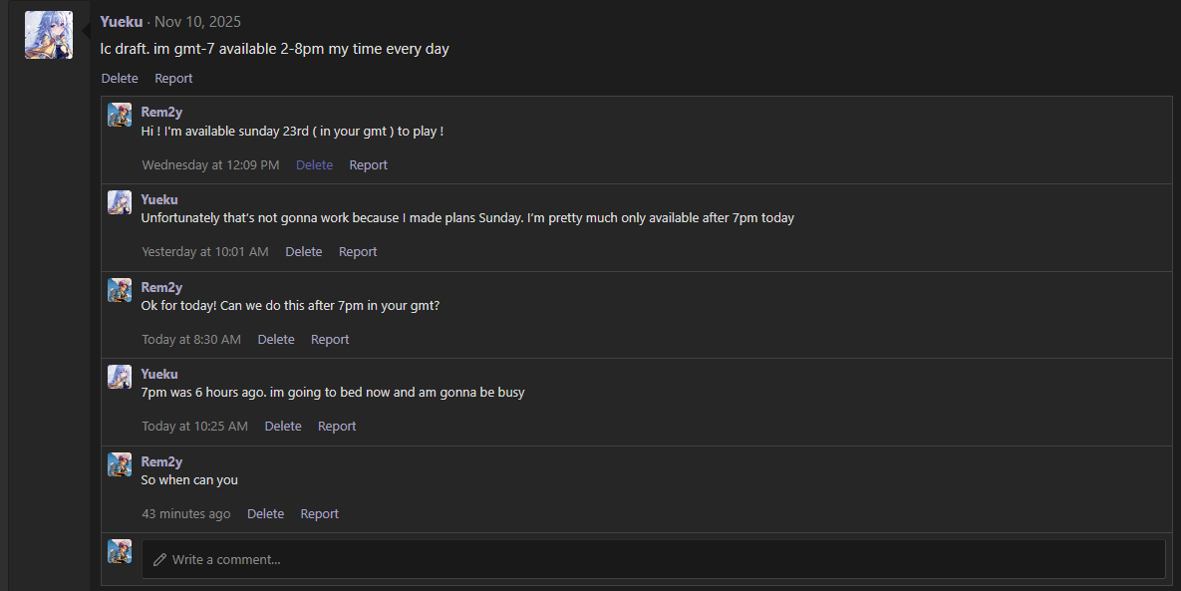Click Yueku's avatar on '7pm was 6 hours ago' comment
Screen dimensions: 1181x591
coord(120,377)
